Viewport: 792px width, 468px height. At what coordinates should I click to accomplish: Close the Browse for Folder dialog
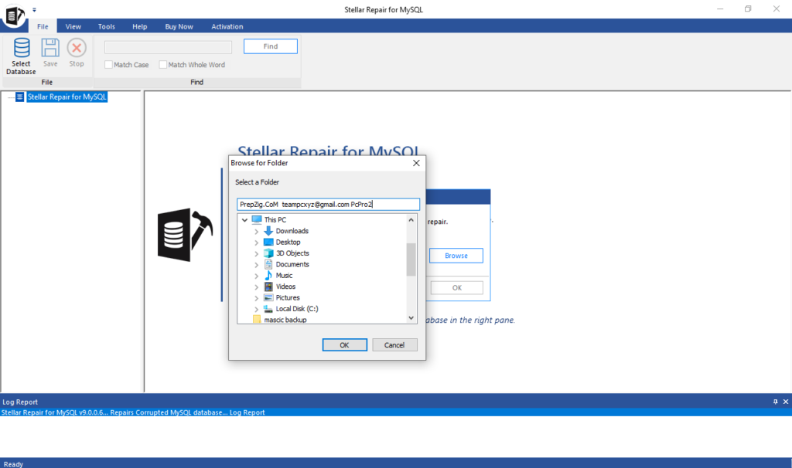tap(416, 163)
